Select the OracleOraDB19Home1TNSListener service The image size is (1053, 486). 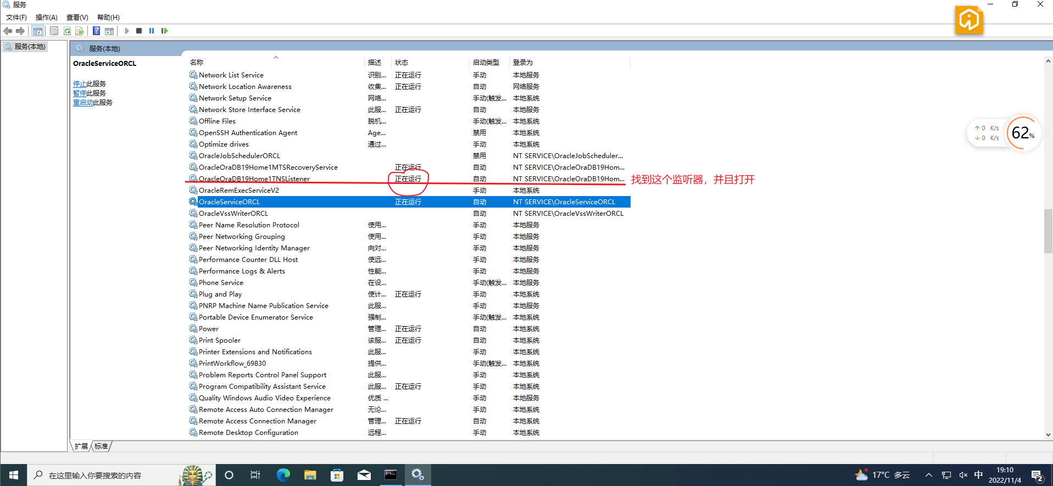pyautogui.click(x=254, y=179)
